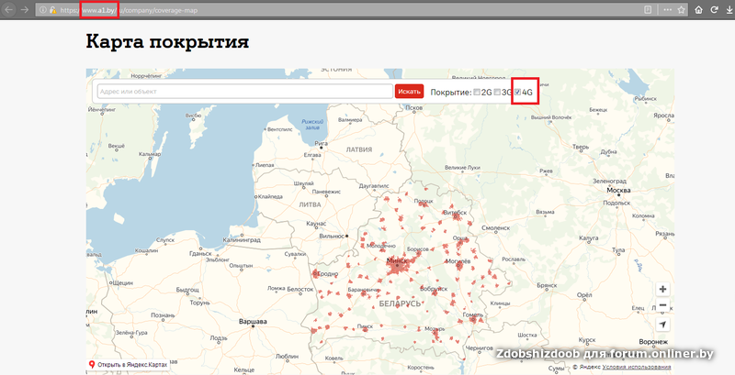Enable the 3G coverage checkbox

497,92
